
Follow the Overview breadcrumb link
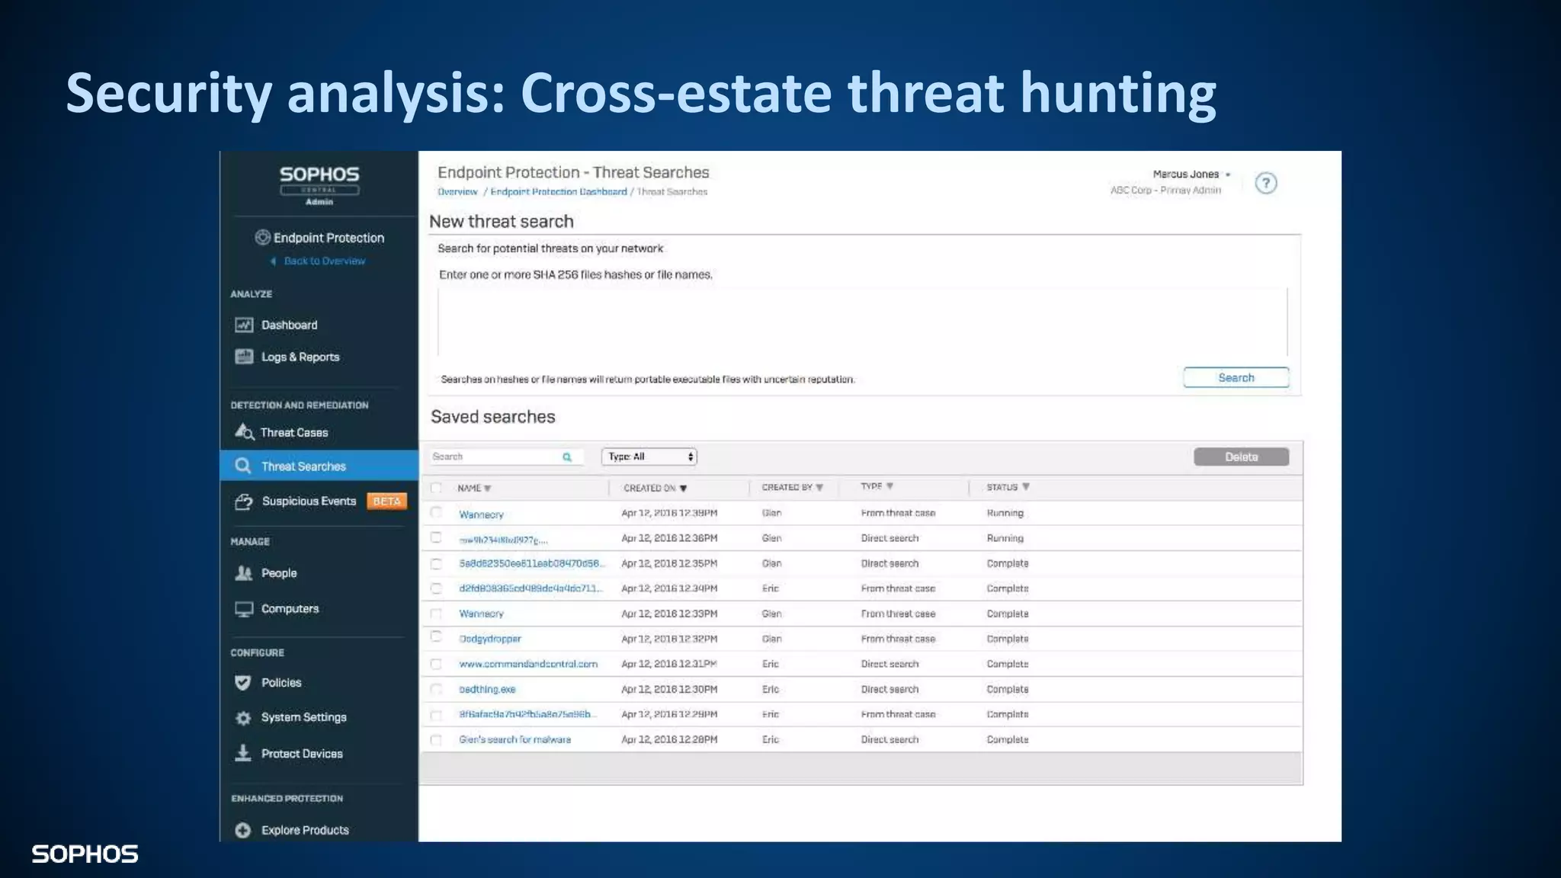457,192
